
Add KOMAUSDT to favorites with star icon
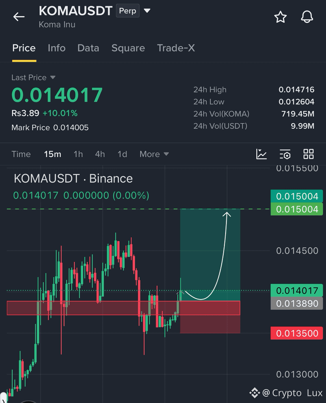(x=280, y=17)
